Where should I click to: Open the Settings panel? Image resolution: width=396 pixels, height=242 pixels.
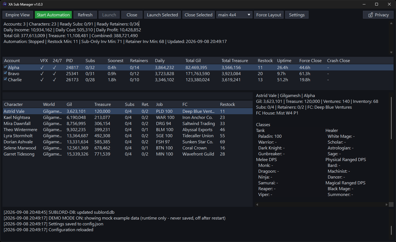(x=297, y=15)
